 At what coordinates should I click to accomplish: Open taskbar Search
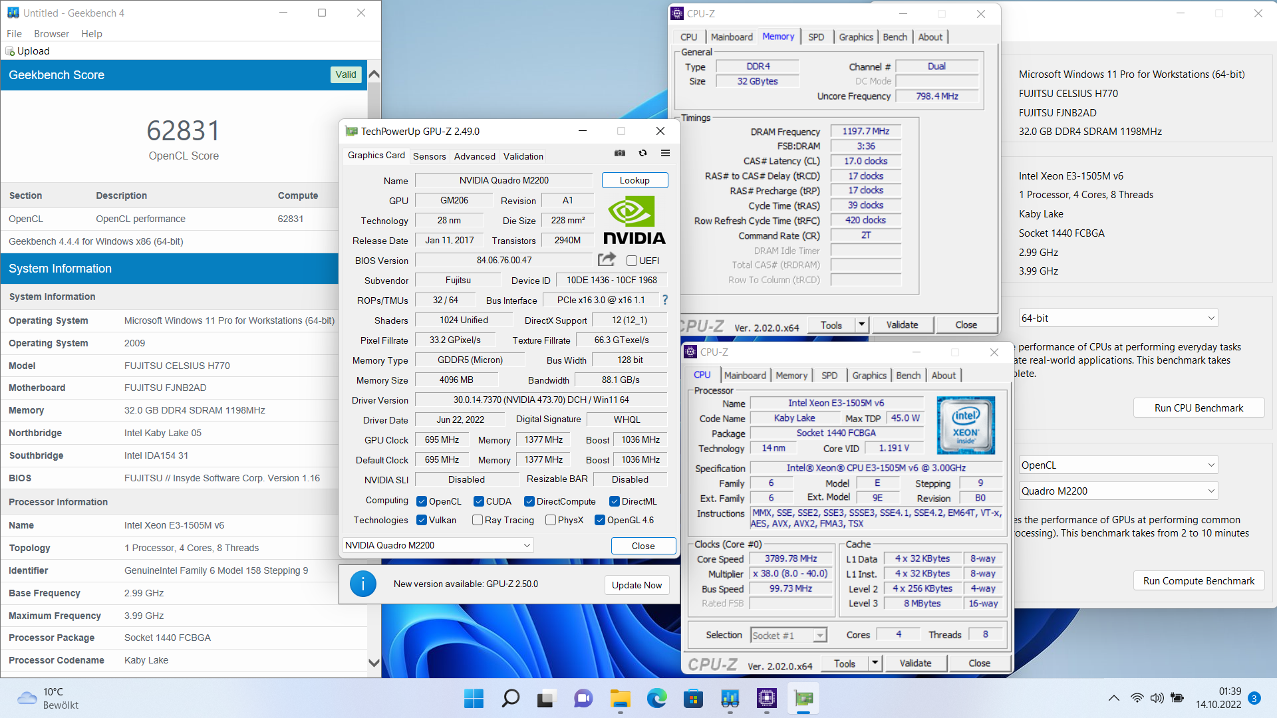tap(511, 698)
